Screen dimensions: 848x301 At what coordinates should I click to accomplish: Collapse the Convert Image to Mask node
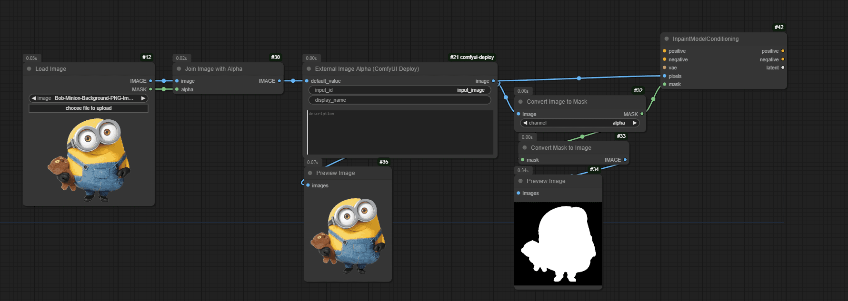point(520,102)
